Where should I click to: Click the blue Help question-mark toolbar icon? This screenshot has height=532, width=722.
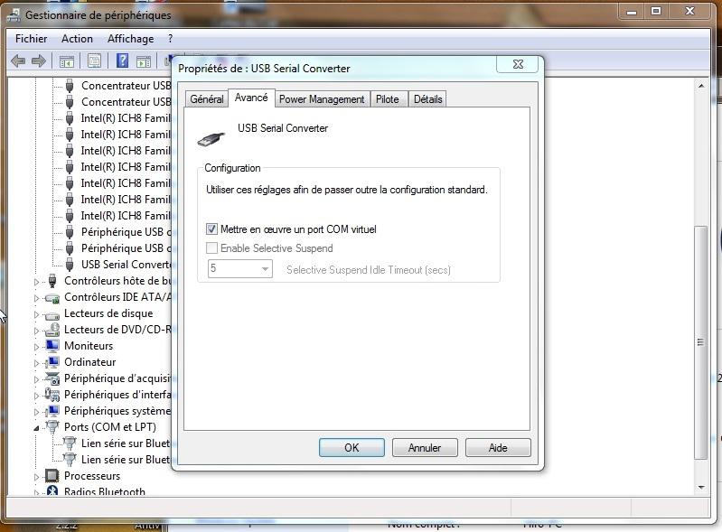click(122, 61)
